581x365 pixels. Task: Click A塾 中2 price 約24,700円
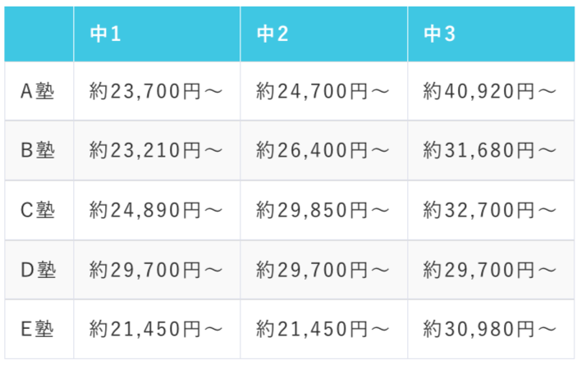[x=323, y=91]
